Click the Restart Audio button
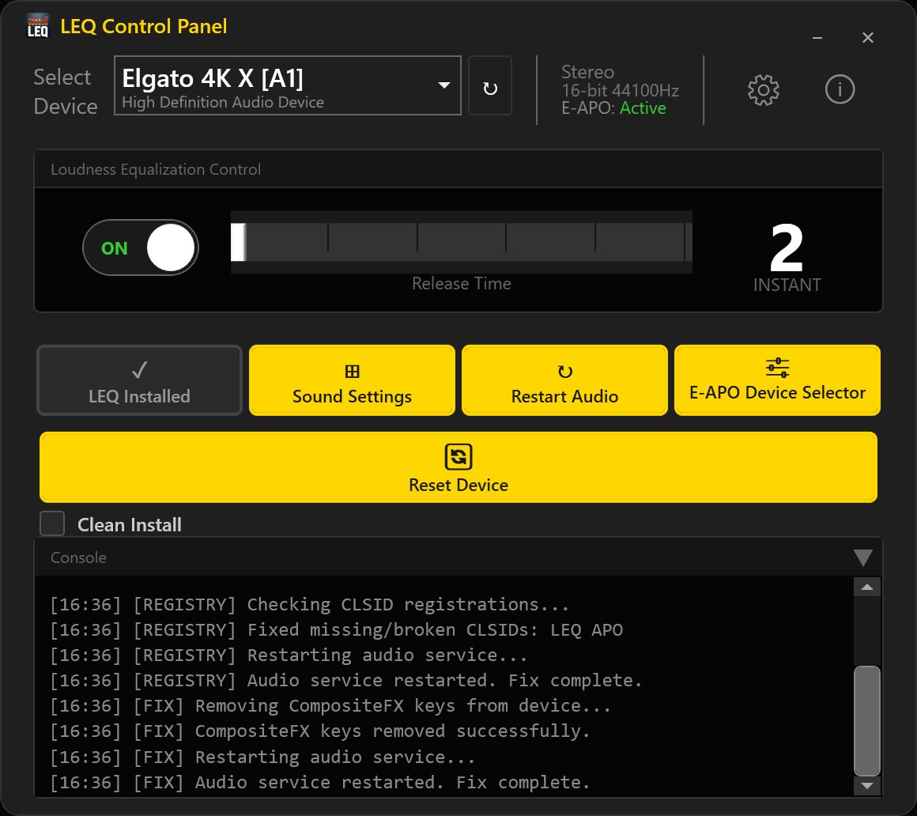The width and height of the screenshot is (917, 816). click(x=564, y=380)
